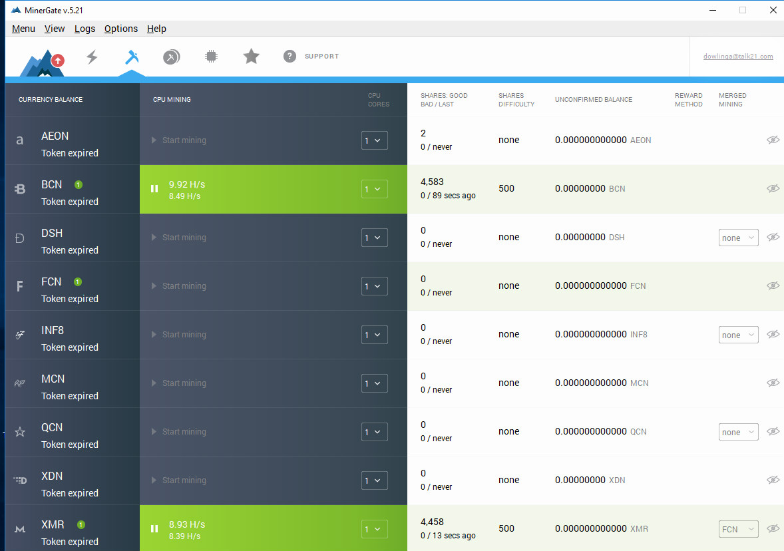Open the Menu menu
Screen dimensions: 784x551
point(23,29)
